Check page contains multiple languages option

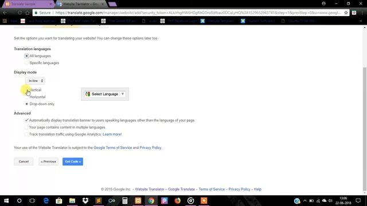(x=26, y=127)
